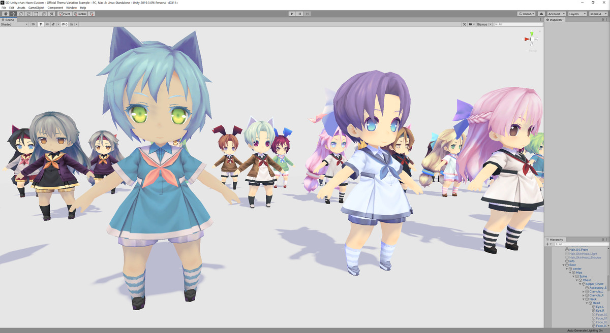The width and height of the screenshot is (610, 333).
Task: Toggle 2D scene view mode
Action: click(33, 24)
